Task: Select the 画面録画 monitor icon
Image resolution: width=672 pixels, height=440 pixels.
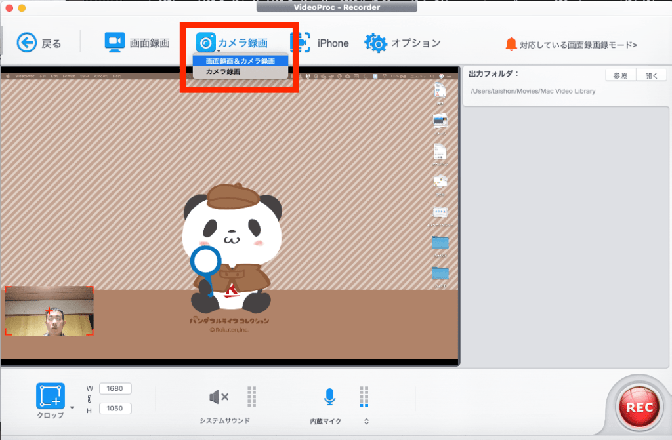Action: (x=114, y=43)
